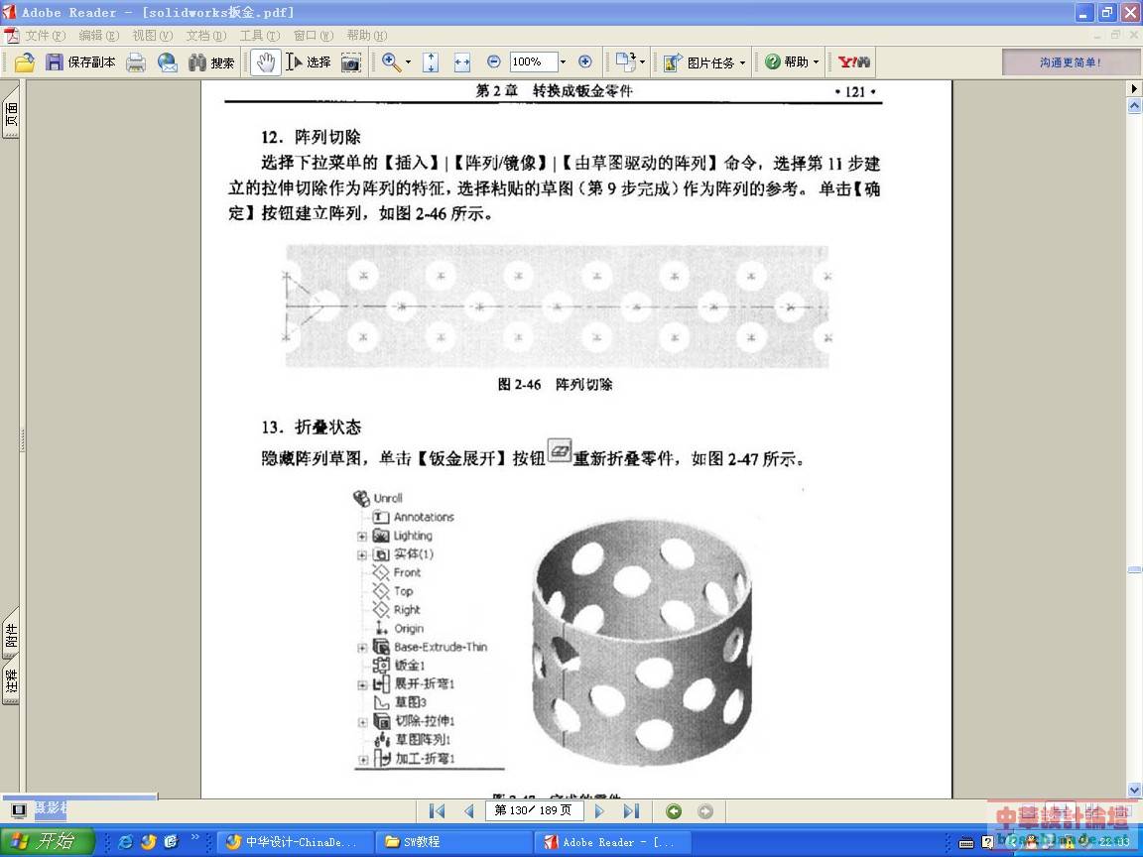Open the 帮助 toolbar help dropdown
The width and height of the screenshot is (1143, 857).
pyautogui.click(x=792, y=61)
